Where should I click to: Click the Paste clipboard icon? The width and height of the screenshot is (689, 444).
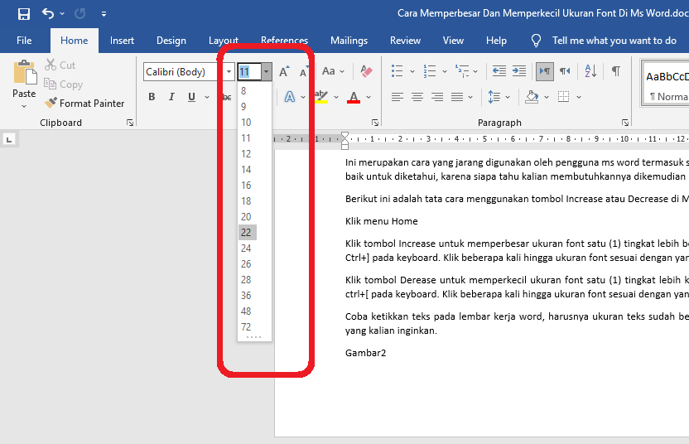(x=25, y=73)
